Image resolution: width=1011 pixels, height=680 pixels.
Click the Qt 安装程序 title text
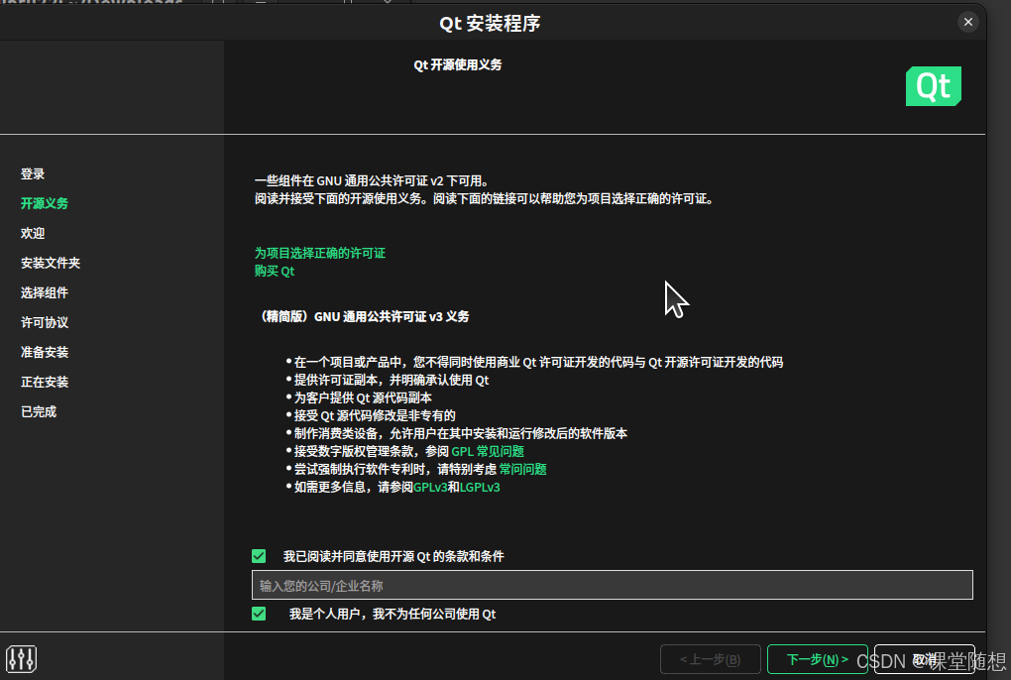tap(490, 23)
